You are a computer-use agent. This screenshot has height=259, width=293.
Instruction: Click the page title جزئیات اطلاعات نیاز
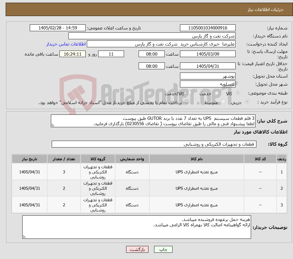coord(266,10)
